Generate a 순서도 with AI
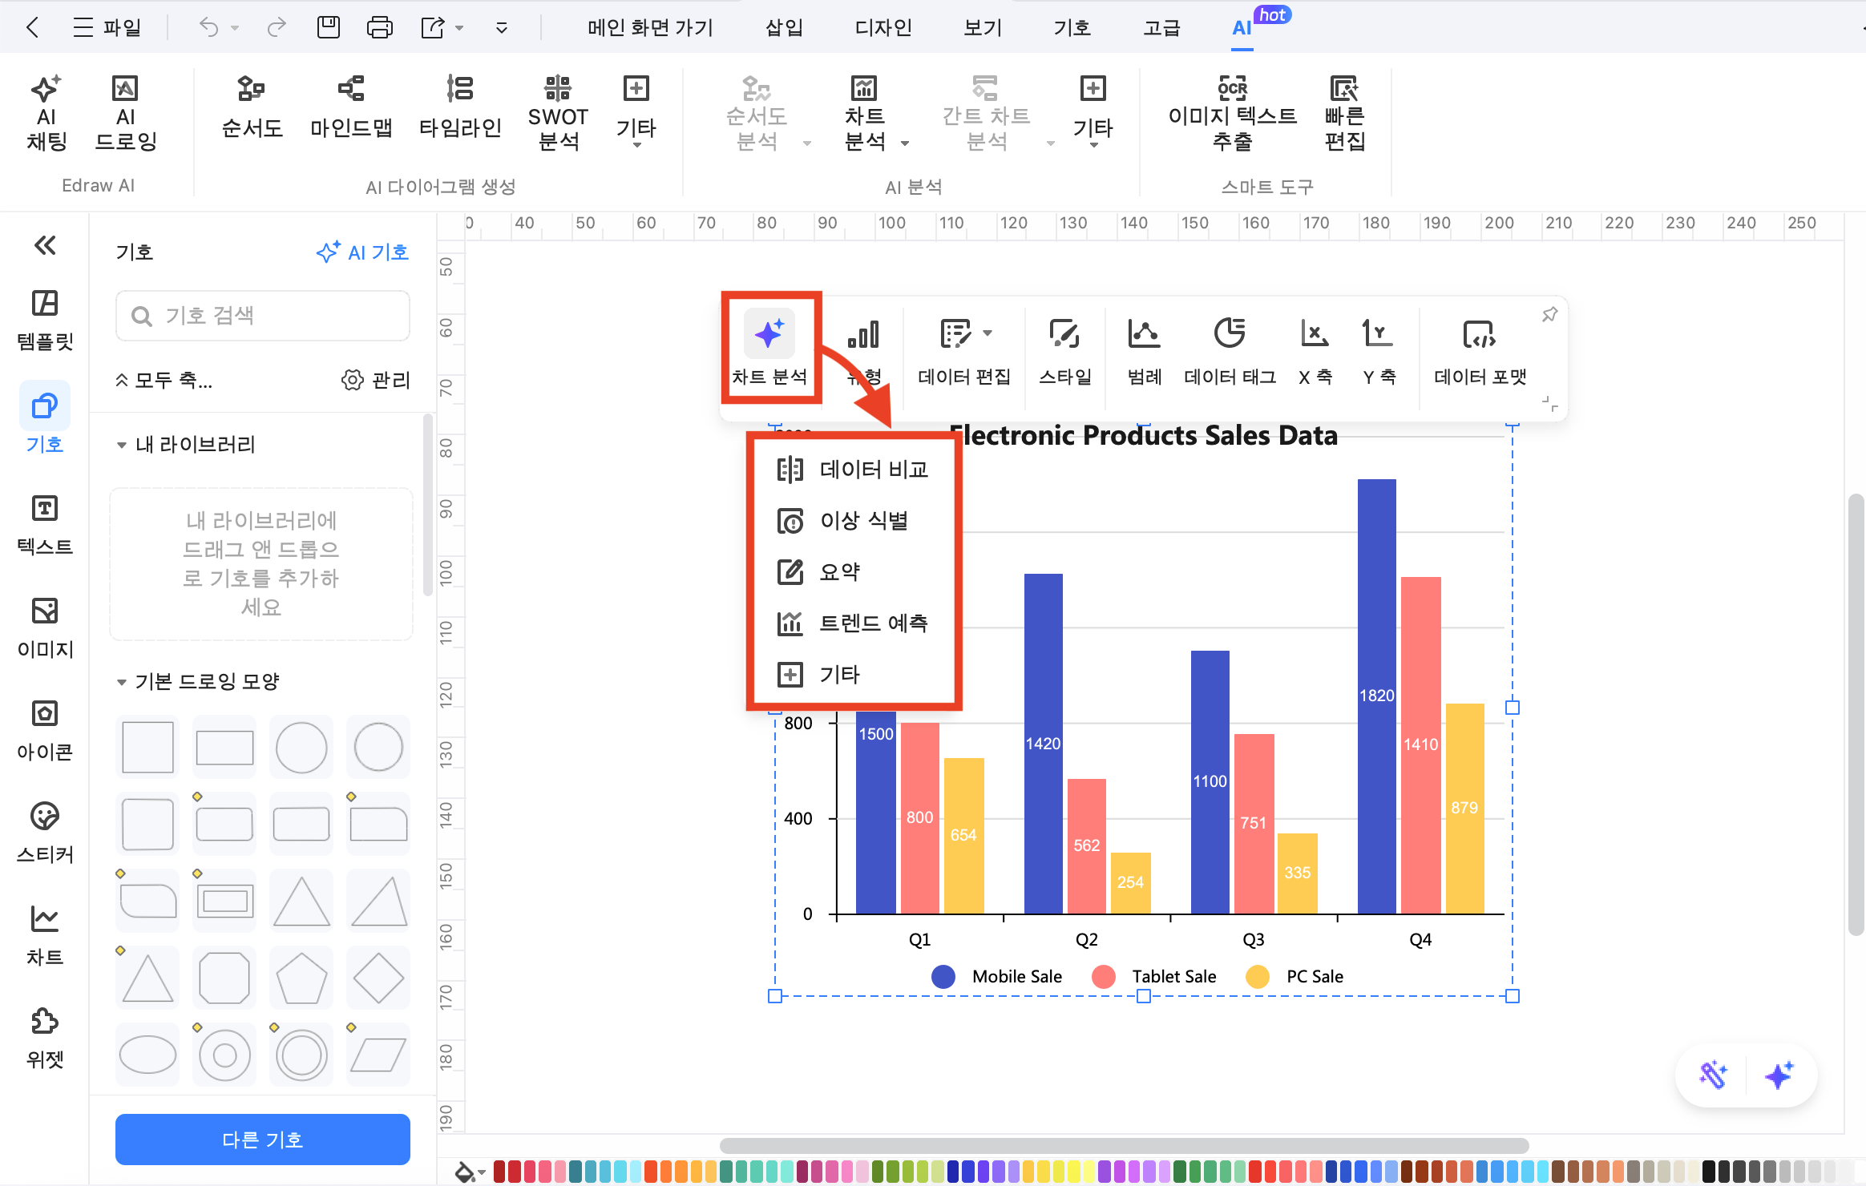This screenshot has height=1186, width=1866. pos(252,108)
